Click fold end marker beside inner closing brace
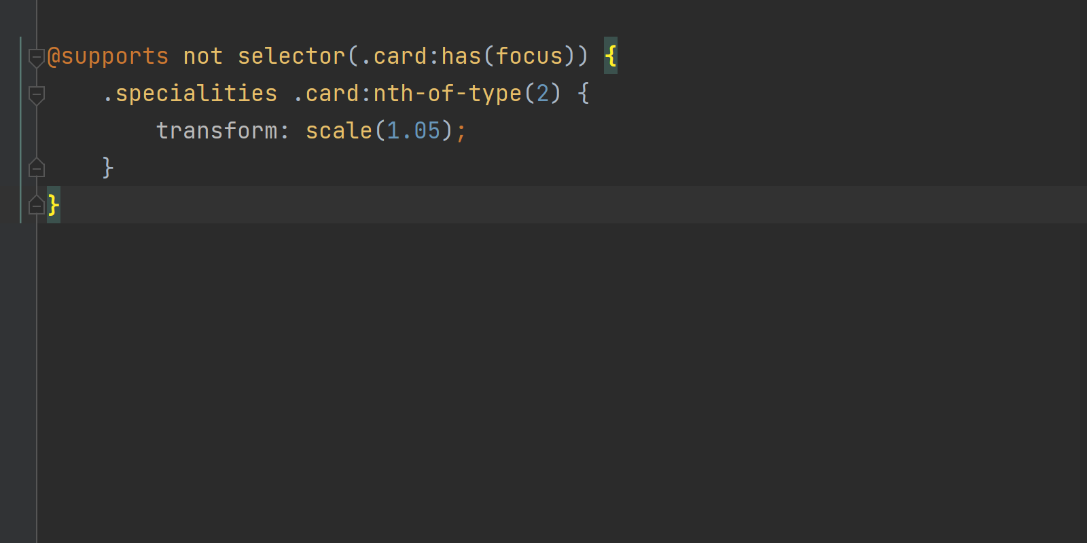 tap(37, 168)
